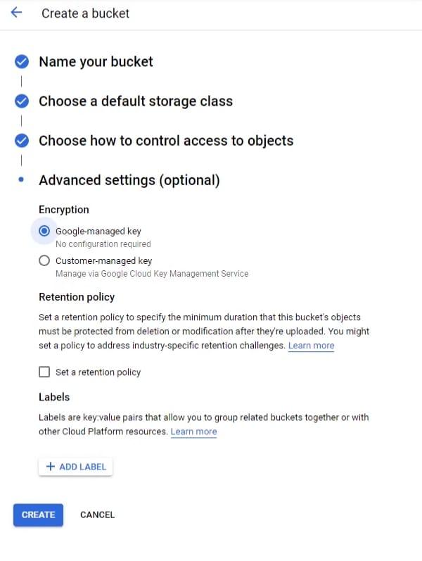Select the Google-managed key radio button
Viewport: 422px width, 561px height.
[x=44, y=231]
